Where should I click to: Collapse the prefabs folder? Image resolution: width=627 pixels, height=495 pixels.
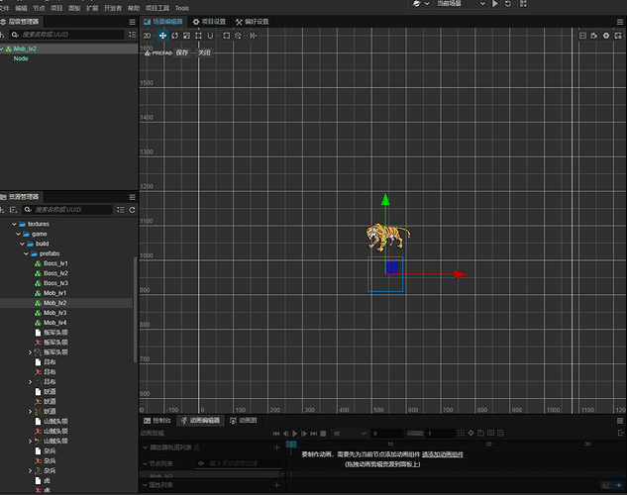point(27,253)
